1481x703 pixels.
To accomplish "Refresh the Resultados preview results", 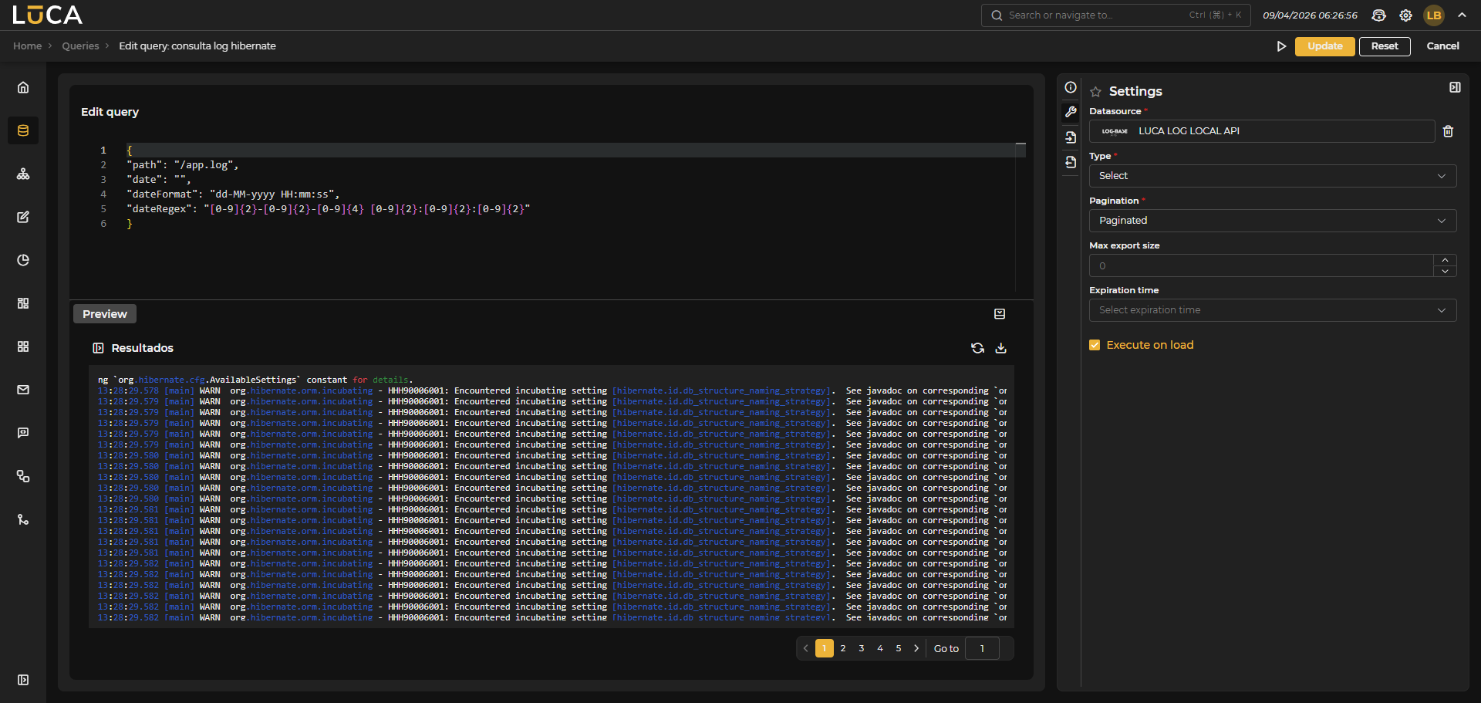I will tap(977, 348).
